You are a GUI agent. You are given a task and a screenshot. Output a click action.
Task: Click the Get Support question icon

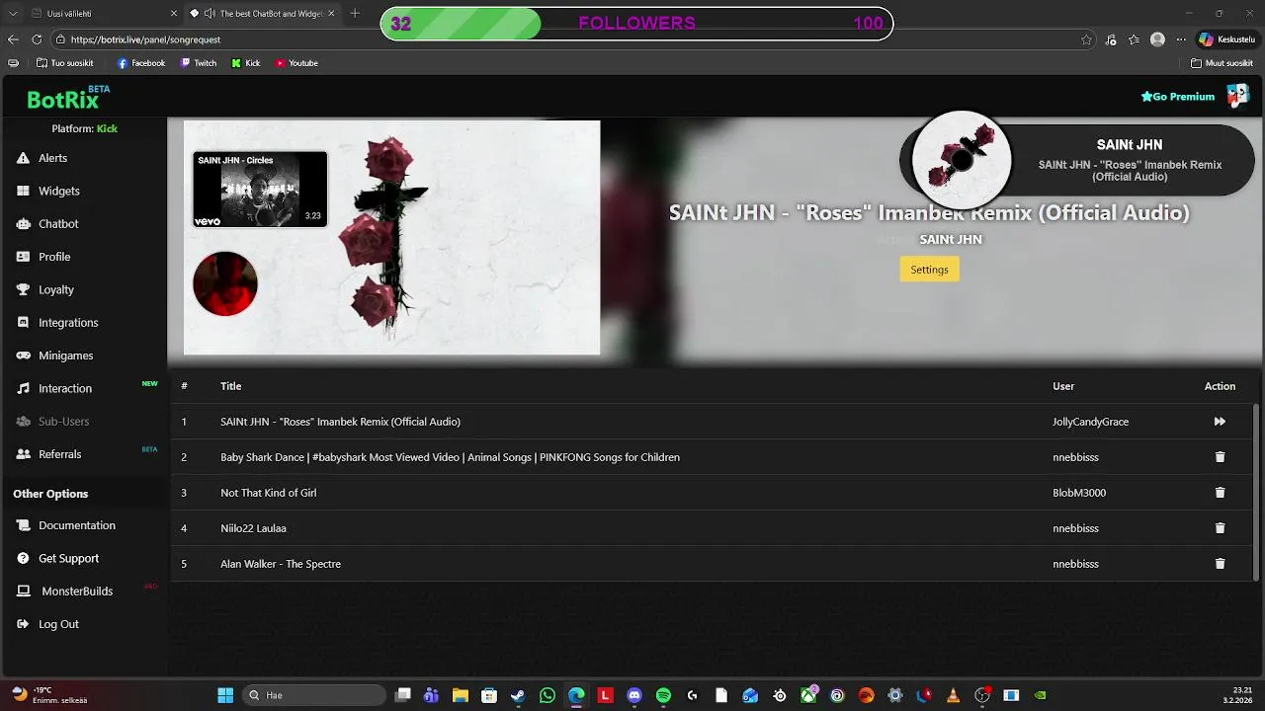23,558
